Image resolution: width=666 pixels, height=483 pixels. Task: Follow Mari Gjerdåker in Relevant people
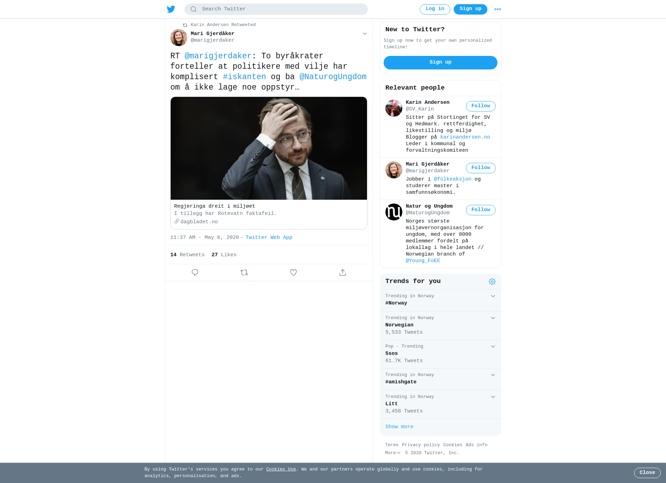click(481, 168)
